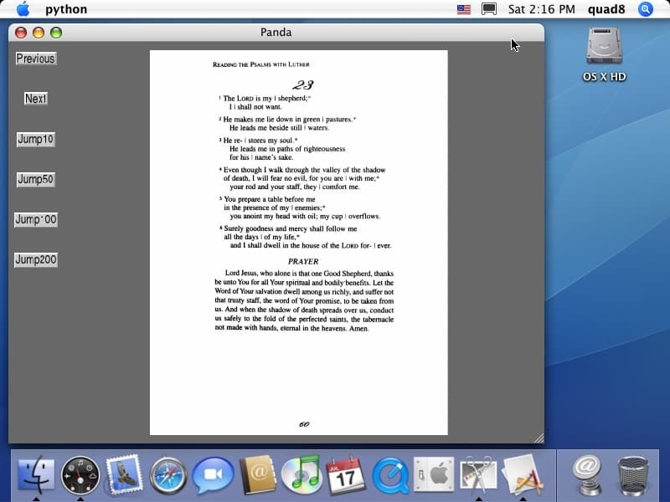Click the Panda window resize grip
Image resolution: width=670 pixels, height=502 pixels.
[539, 438]
